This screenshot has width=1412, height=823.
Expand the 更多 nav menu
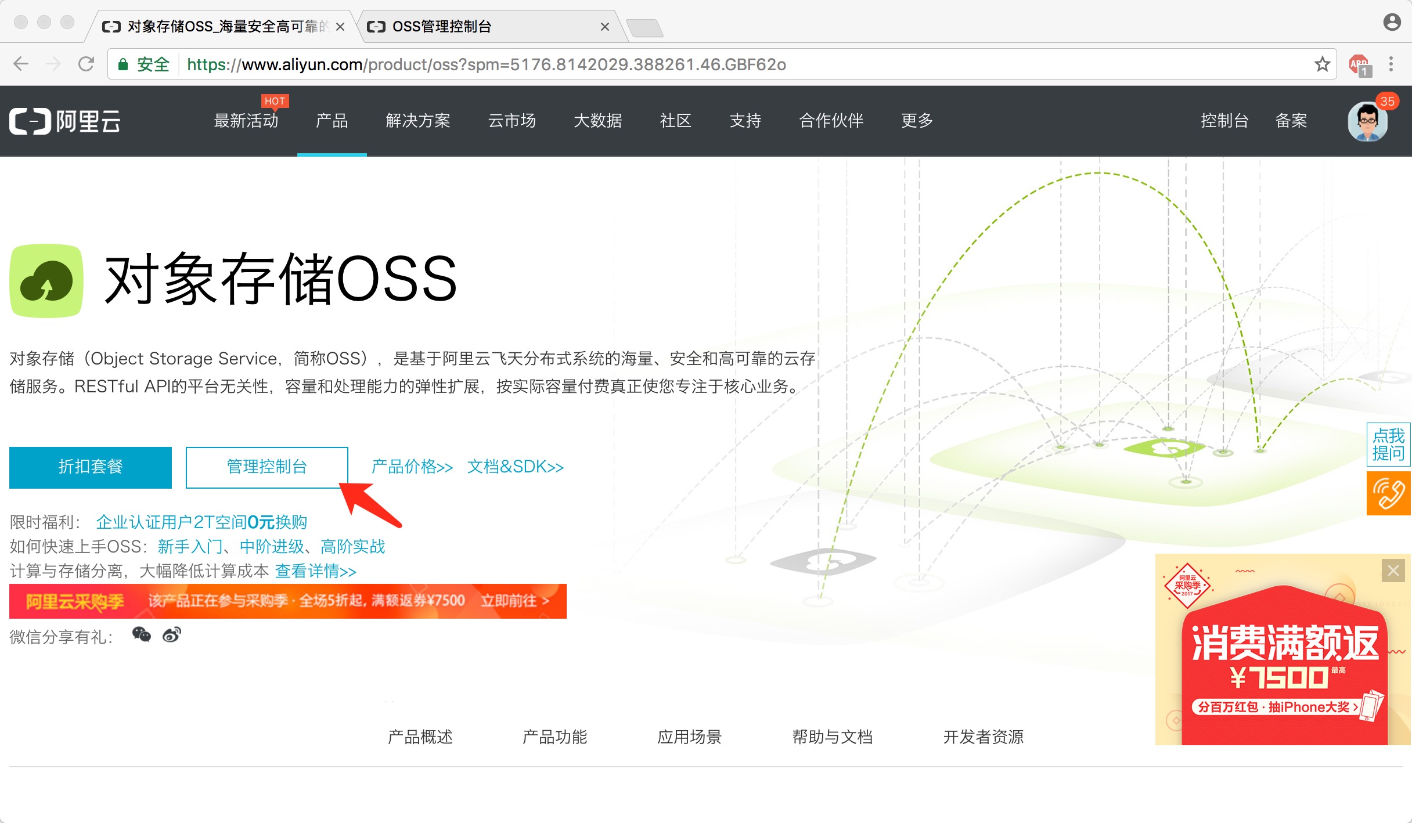pos(917,121)
